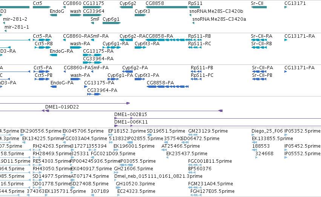This screenshot has width=321, height=197.
Task: Open the CG8860-PA protein label
Action: [77, 68]
